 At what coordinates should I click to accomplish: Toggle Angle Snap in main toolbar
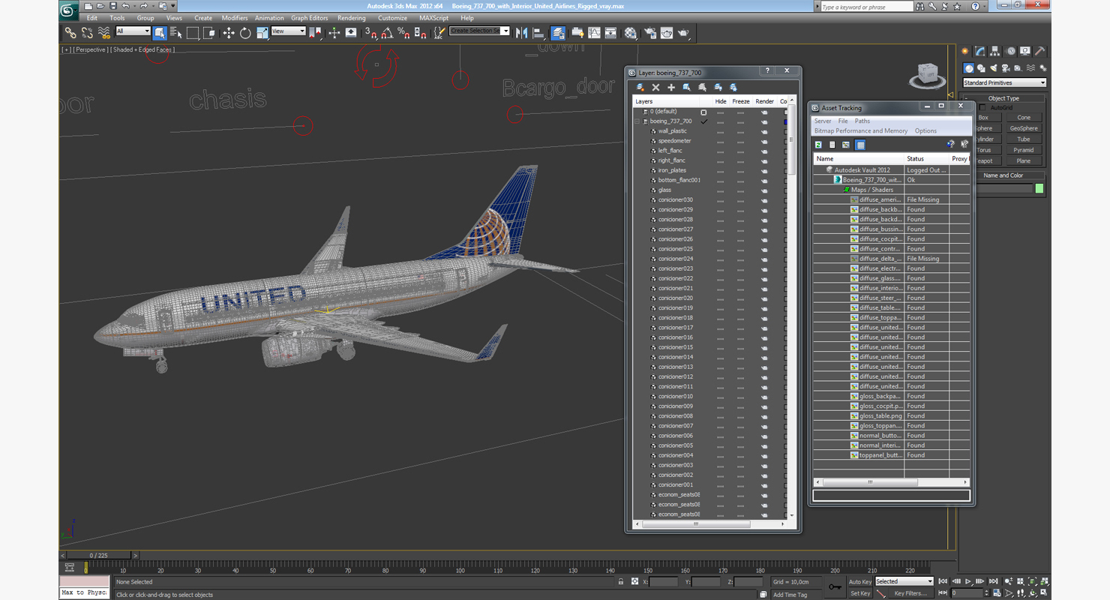(x=387, y=33)
